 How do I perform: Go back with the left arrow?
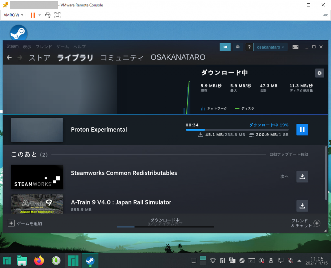click(9, 57)
